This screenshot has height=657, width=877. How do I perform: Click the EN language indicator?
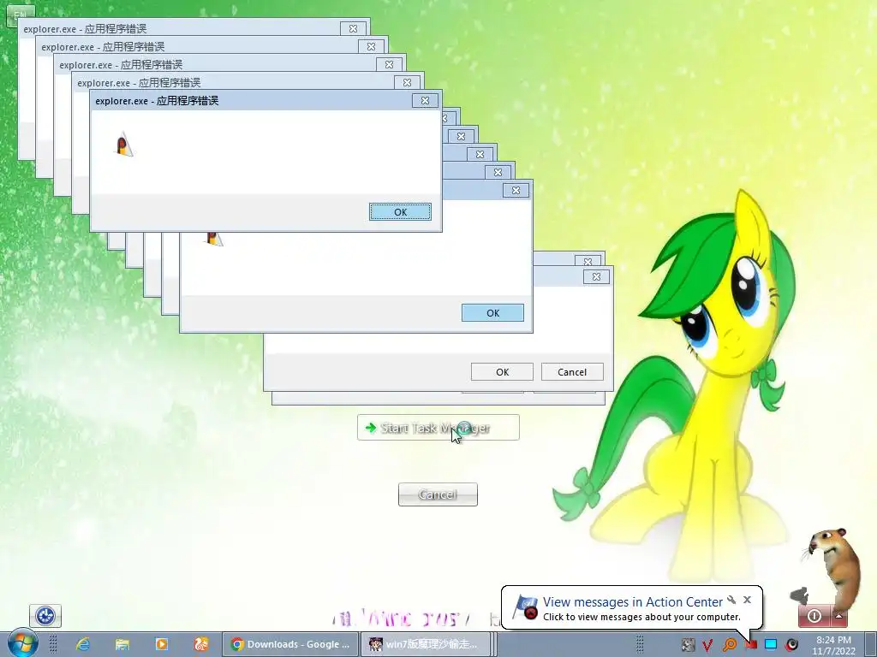click(21, 15)
